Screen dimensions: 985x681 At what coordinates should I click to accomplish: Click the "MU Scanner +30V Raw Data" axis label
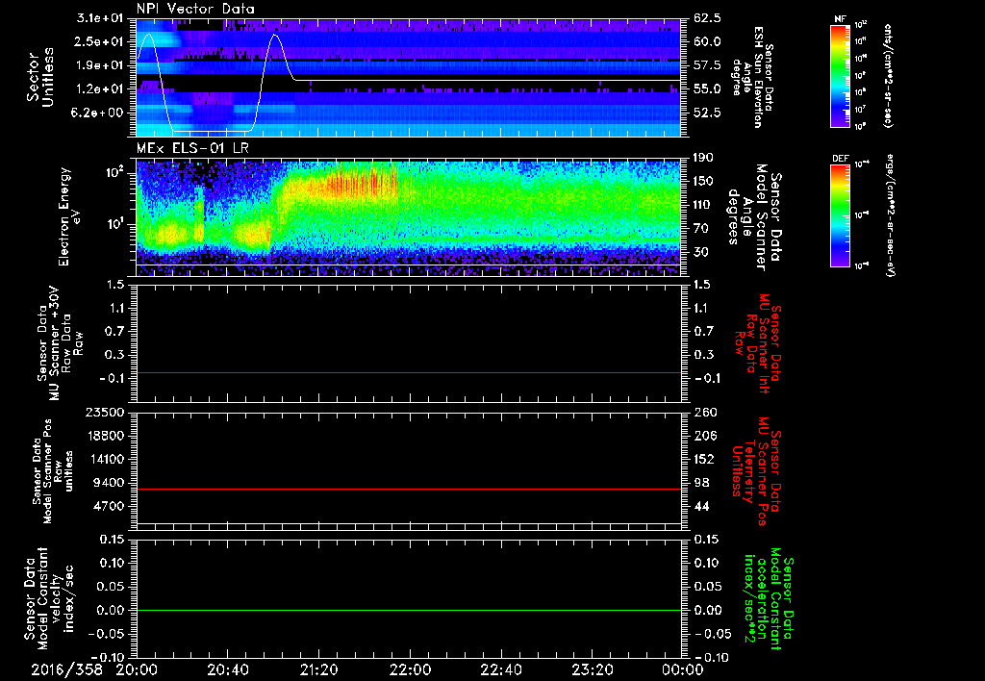pyautogui.click(x=59, y=343)
